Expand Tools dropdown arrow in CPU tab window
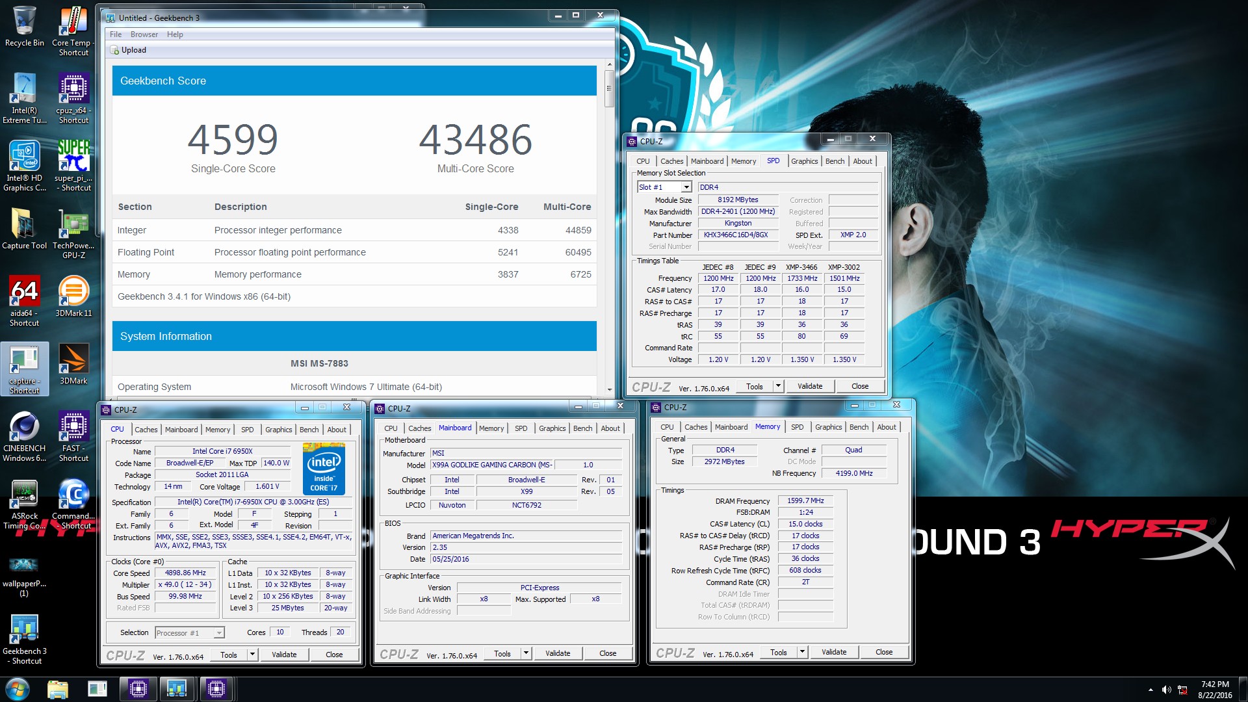This screenshot has width=1248, height=702. point(252,655)
